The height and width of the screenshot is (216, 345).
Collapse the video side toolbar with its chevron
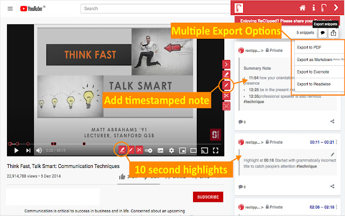(226, 64)
